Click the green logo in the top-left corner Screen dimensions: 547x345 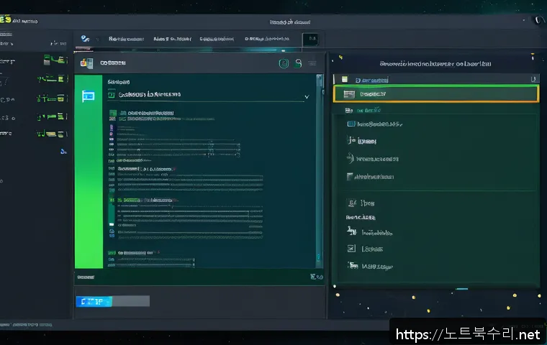click(6, 19)
